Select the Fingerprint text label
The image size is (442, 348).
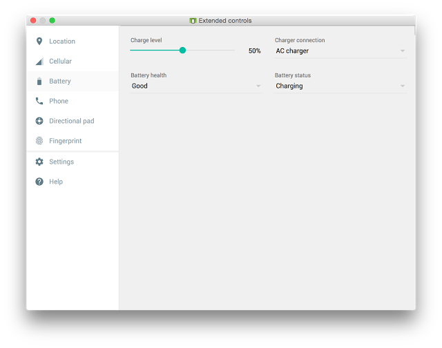click(x=65, y=141)
